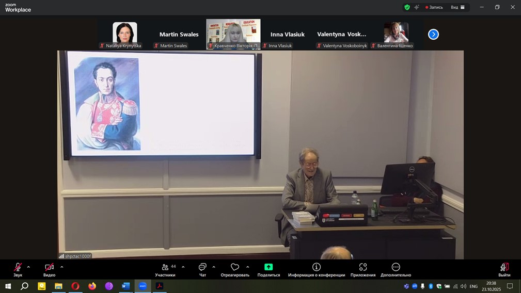Viewport: 521px width, 293px height.
Task: Click the green Поделиться share screen button
Action: pyautogui.click(x=269, y=268)
